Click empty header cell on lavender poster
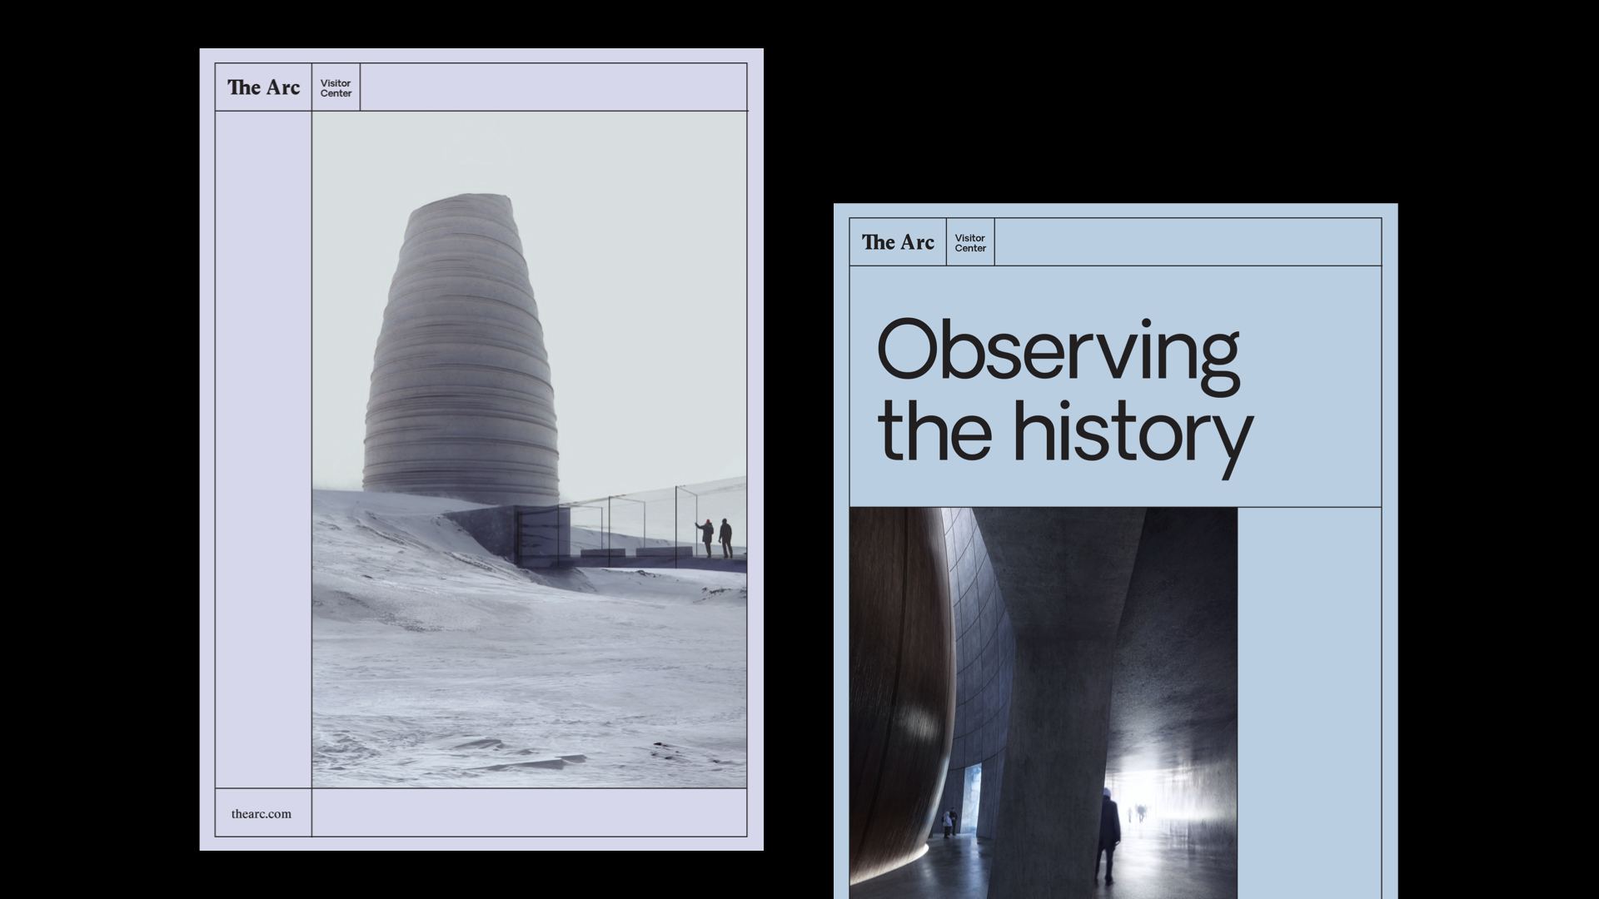Image resolution: width=1599 pixels, height=899 pixels. tap(553, 87)
